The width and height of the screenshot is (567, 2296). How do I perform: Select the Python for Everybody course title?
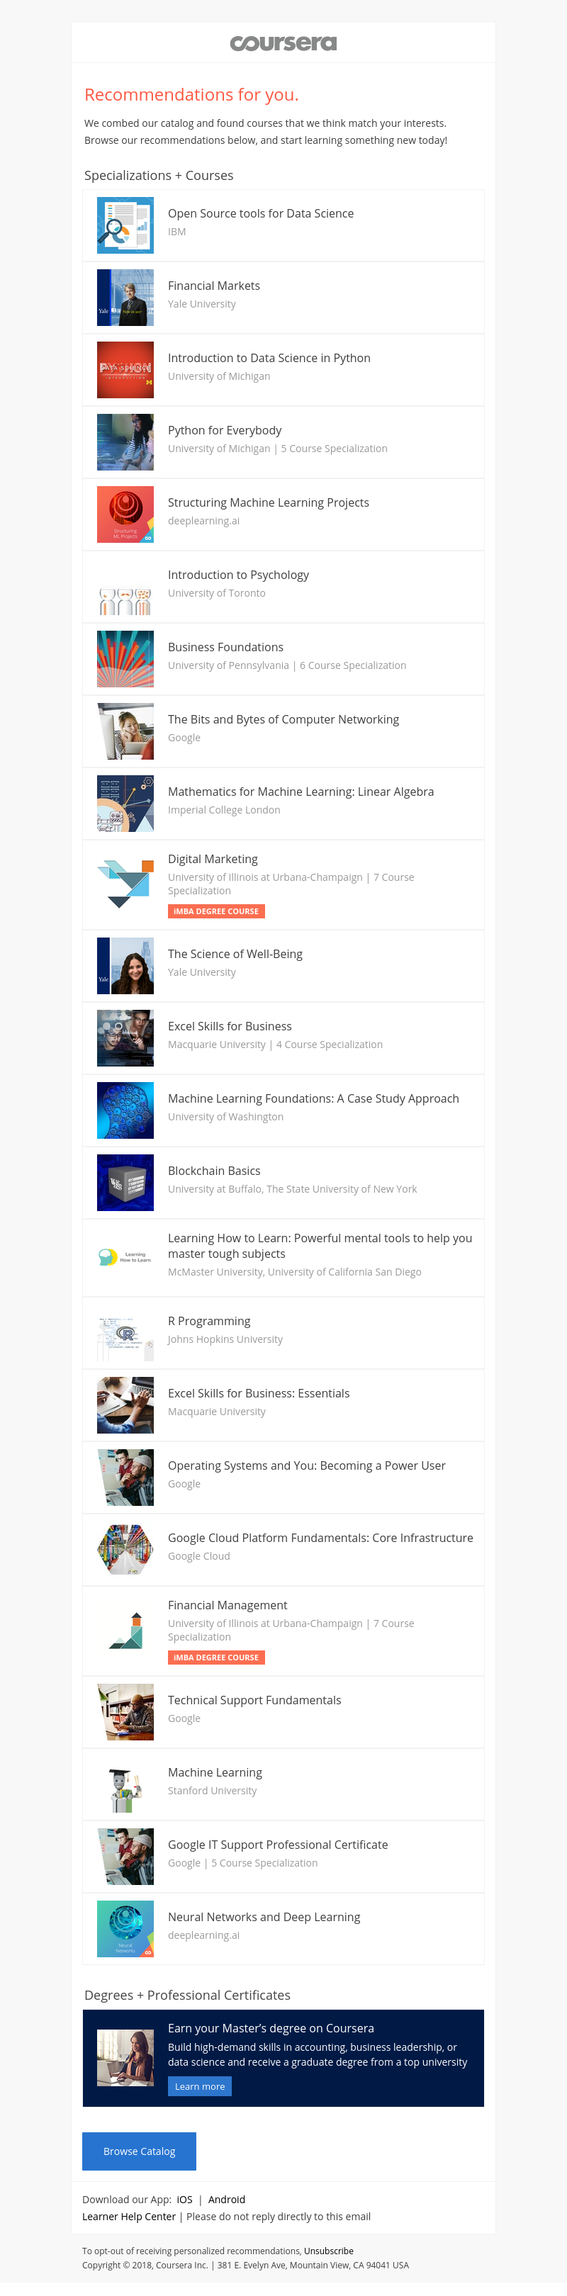[225, 431]
